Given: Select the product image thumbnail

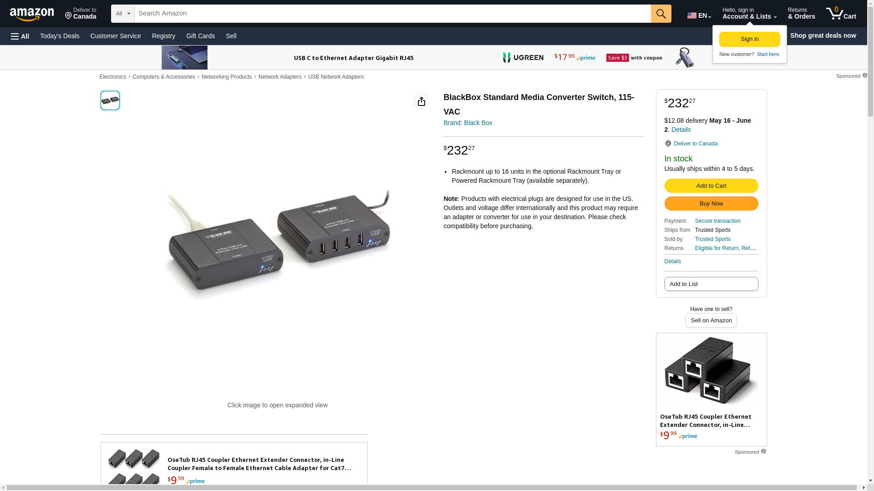Looking at the screenshot, I should pyautogui.click(x=110, y=100).
